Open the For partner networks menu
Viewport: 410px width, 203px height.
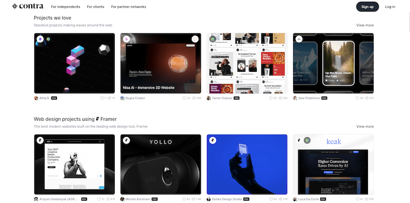(x=129, y=7)
